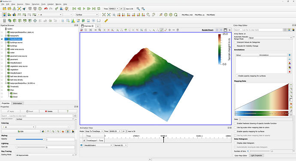Click the Undo red arrow icon

(45, 9)
